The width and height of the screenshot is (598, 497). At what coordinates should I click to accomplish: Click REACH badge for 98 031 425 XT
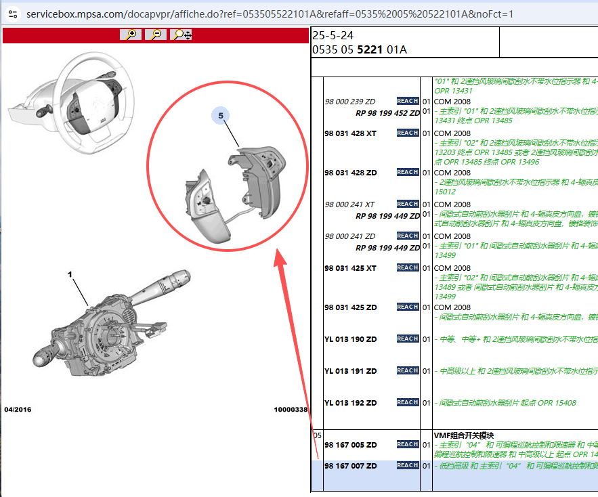(408, 268)
